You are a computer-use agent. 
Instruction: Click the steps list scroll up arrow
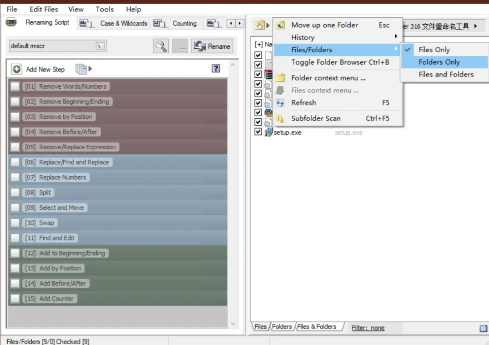233,65
